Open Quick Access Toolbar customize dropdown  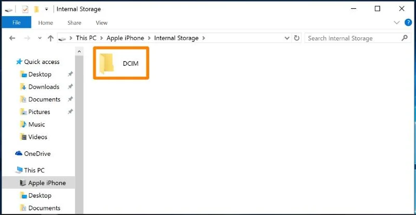point(46,9)
